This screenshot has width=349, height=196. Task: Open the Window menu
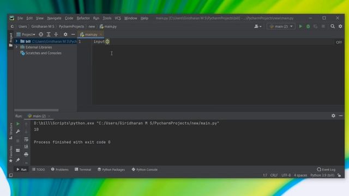[131, 18]
